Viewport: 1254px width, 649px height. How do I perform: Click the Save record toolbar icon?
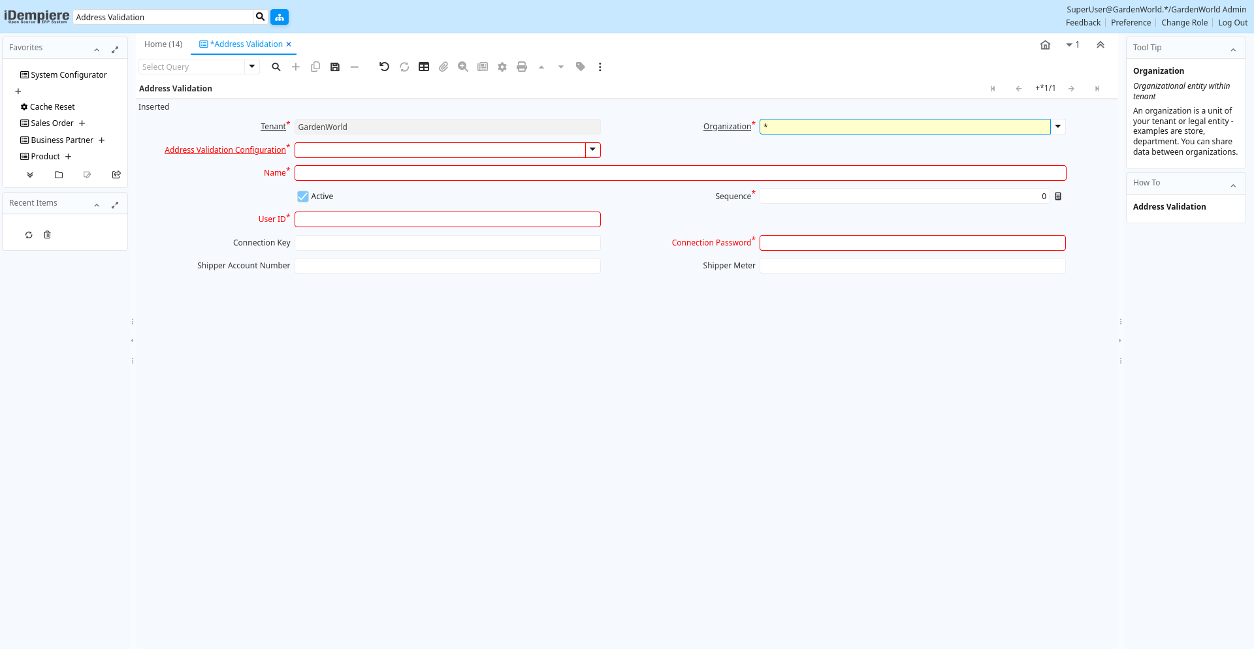click(335, 67)
